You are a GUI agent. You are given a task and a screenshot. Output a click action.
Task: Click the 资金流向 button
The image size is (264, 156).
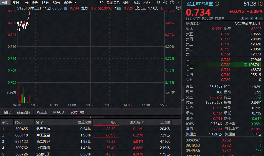tap(24, 112)
